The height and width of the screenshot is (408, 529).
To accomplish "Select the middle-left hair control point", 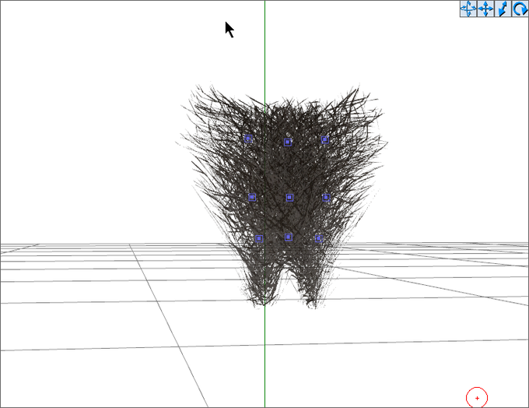I will point(252,197).
